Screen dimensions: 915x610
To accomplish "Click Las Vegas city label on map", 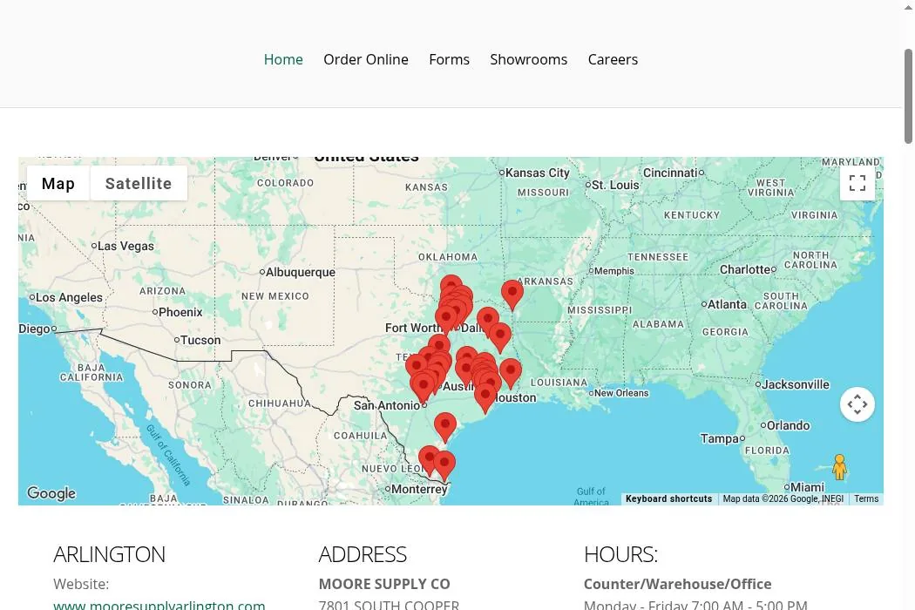I will 125,246.
